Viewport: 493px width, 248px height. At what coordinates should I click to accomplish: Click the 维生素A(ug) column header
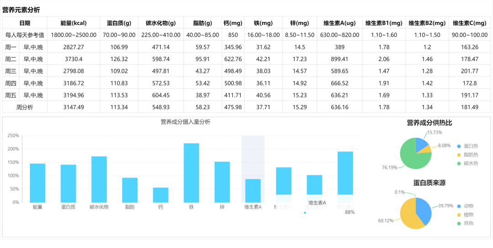[340, 23]
